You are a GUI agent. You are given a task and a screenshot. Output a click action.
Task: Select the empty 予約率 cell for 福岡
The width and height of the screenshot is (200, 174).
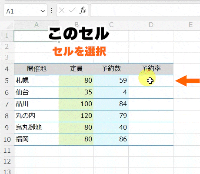[151, 140]
